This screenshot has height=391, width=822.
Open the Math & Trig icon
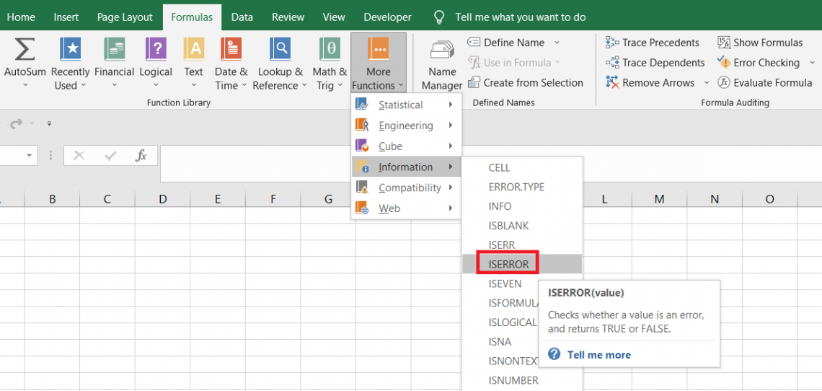[330, 50]
